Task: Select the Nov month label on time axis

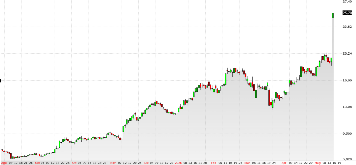Action: click(113, 163)
